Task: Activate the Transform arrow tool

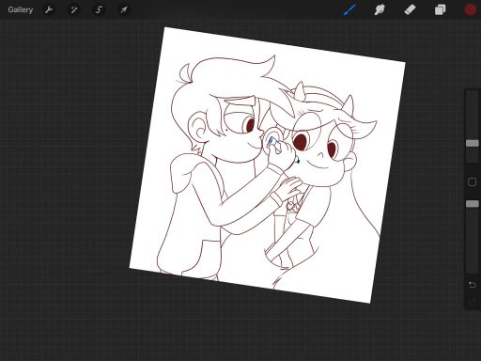Action: tap(124, 9)
